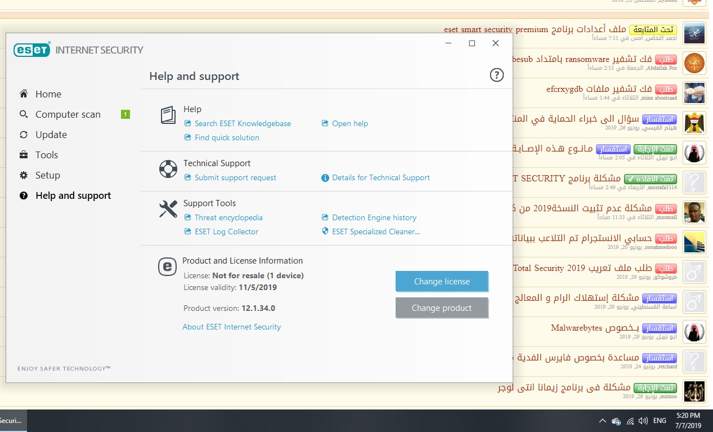Image resolution: width=713 pixels, height=432 pixels.
Task: Click the external-link icon beside Threat encyclopedia
Action: tap(188, 217)
